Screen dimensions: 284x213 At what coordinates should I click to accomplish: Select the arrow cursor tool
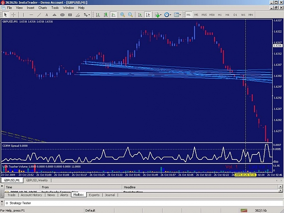(x=5, y=15)
